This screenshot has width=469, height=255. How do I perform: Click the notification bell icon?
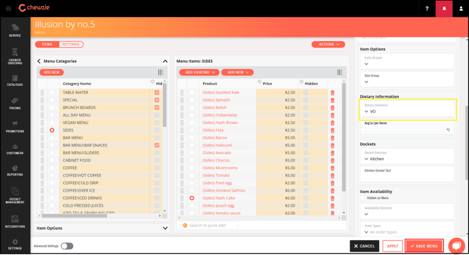444,9
